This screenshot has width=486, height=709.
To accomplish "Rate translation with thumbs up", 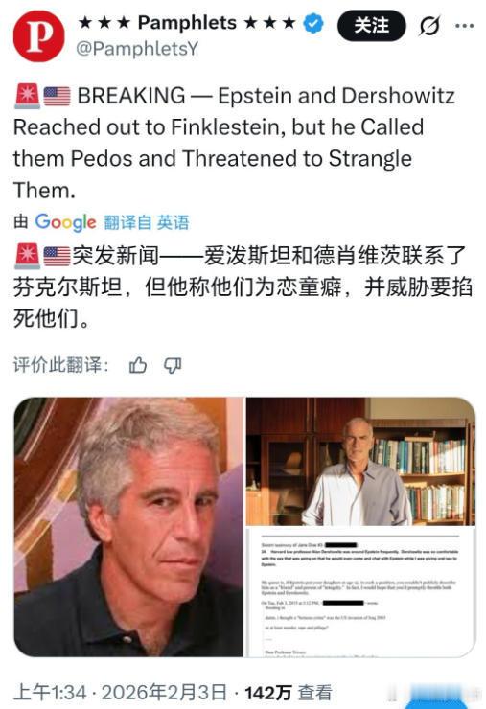I will 138,365.
